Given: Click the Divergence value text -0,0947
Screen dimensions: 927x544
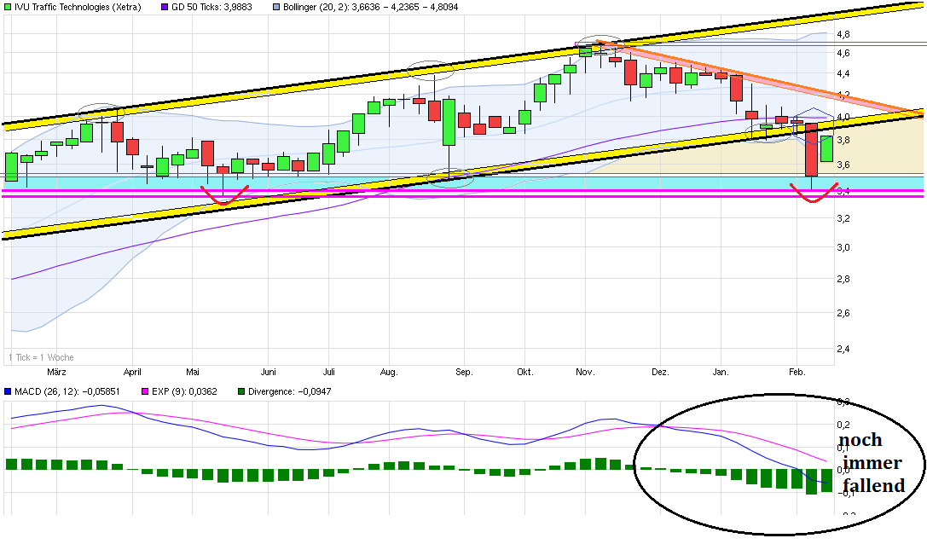Looking at the screenshot, I should tap(313, 391).
